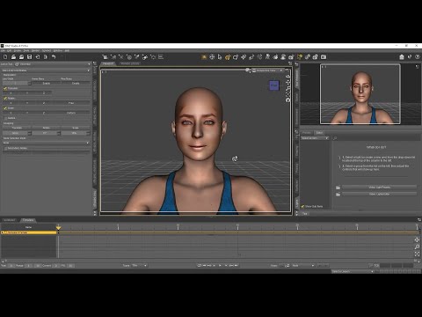Click the Uniform button in Scale row
This screenshot has height=317, width=422.
coord(71,113)
